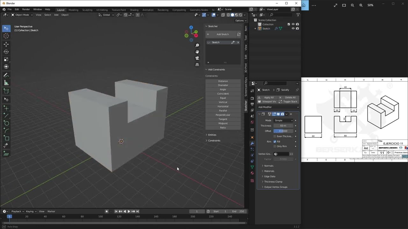Viewport: 408px width, 229px height.
Task: Select the Cursor tool in the toolbar
Action: coord(6,36)
